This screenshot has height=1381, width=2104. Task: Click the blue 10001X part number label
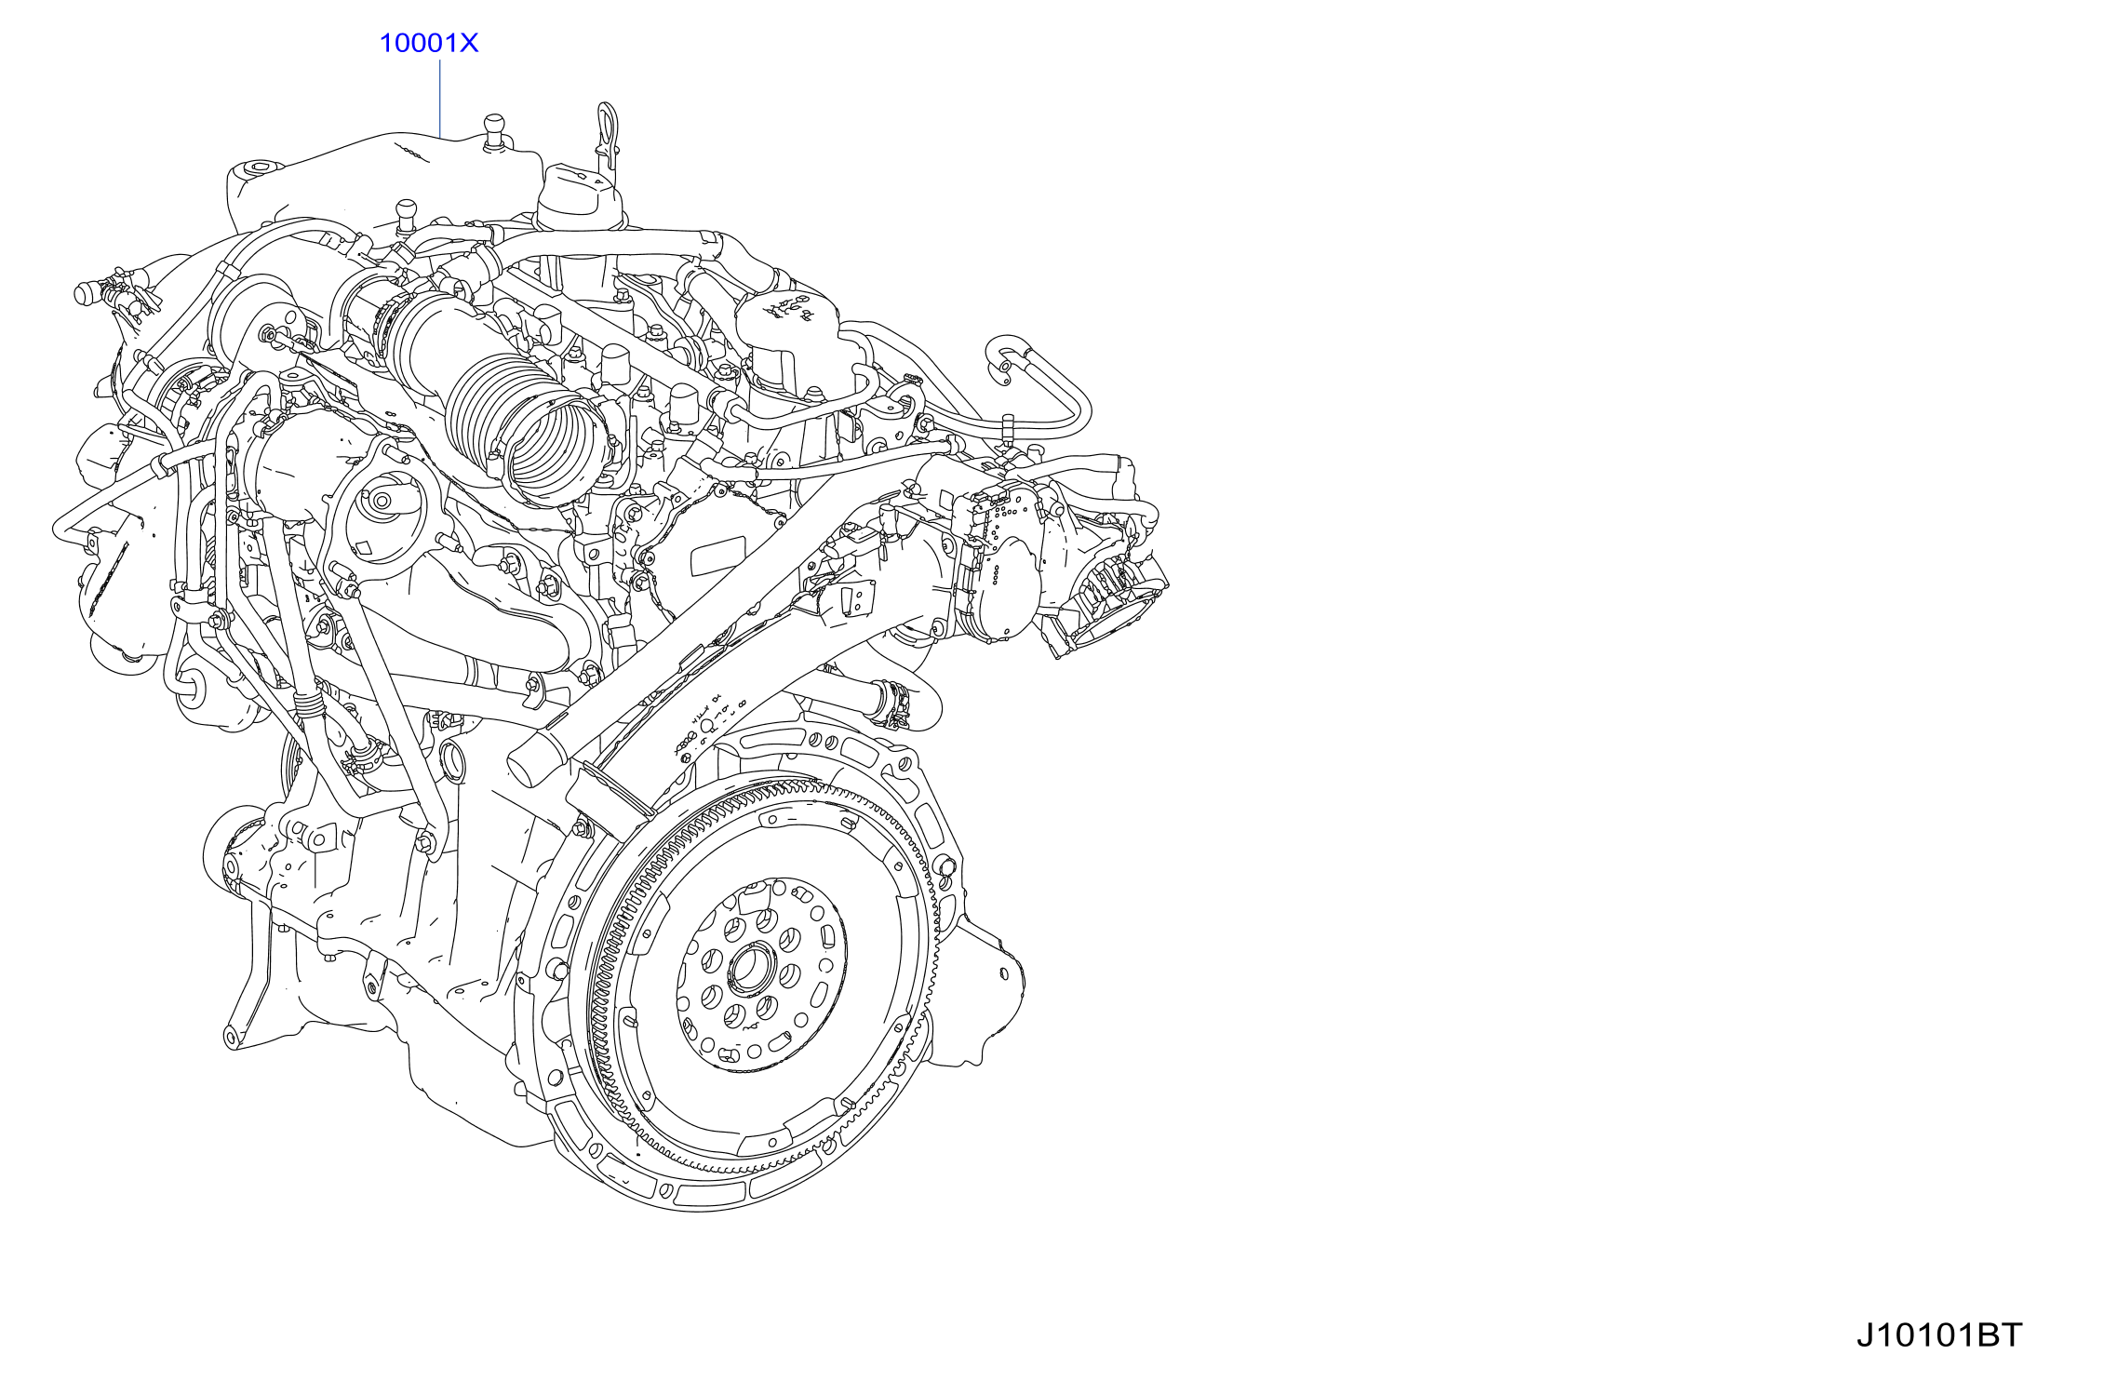[428, 43]
